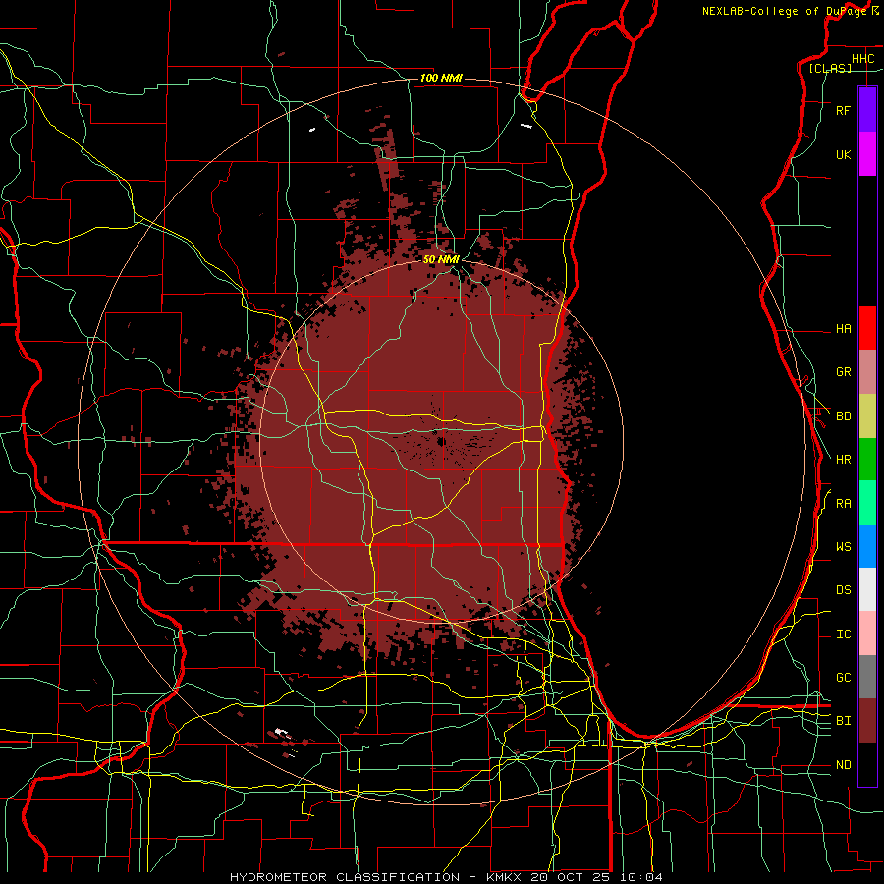Click the purple RF legend color swatch

point(867,110)
